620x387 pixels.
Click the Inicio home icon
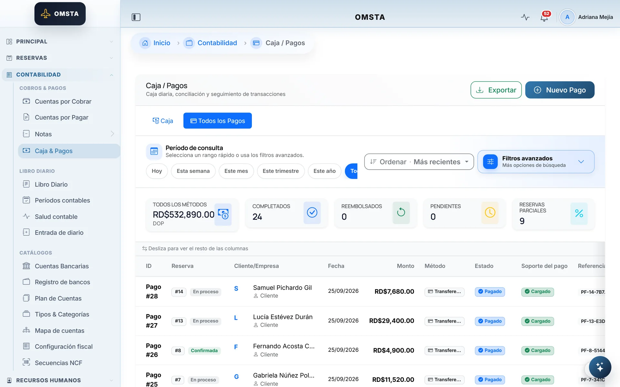pos(145,43)
